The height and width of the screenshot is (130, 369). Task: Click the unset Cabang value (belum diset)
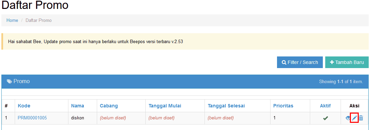[113, 118]
